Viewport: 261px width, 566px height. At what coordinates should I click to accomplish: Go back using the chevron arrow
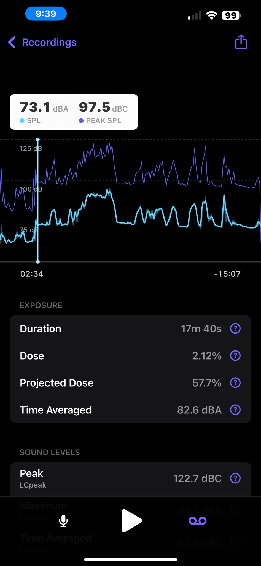[x=12, y=42]
